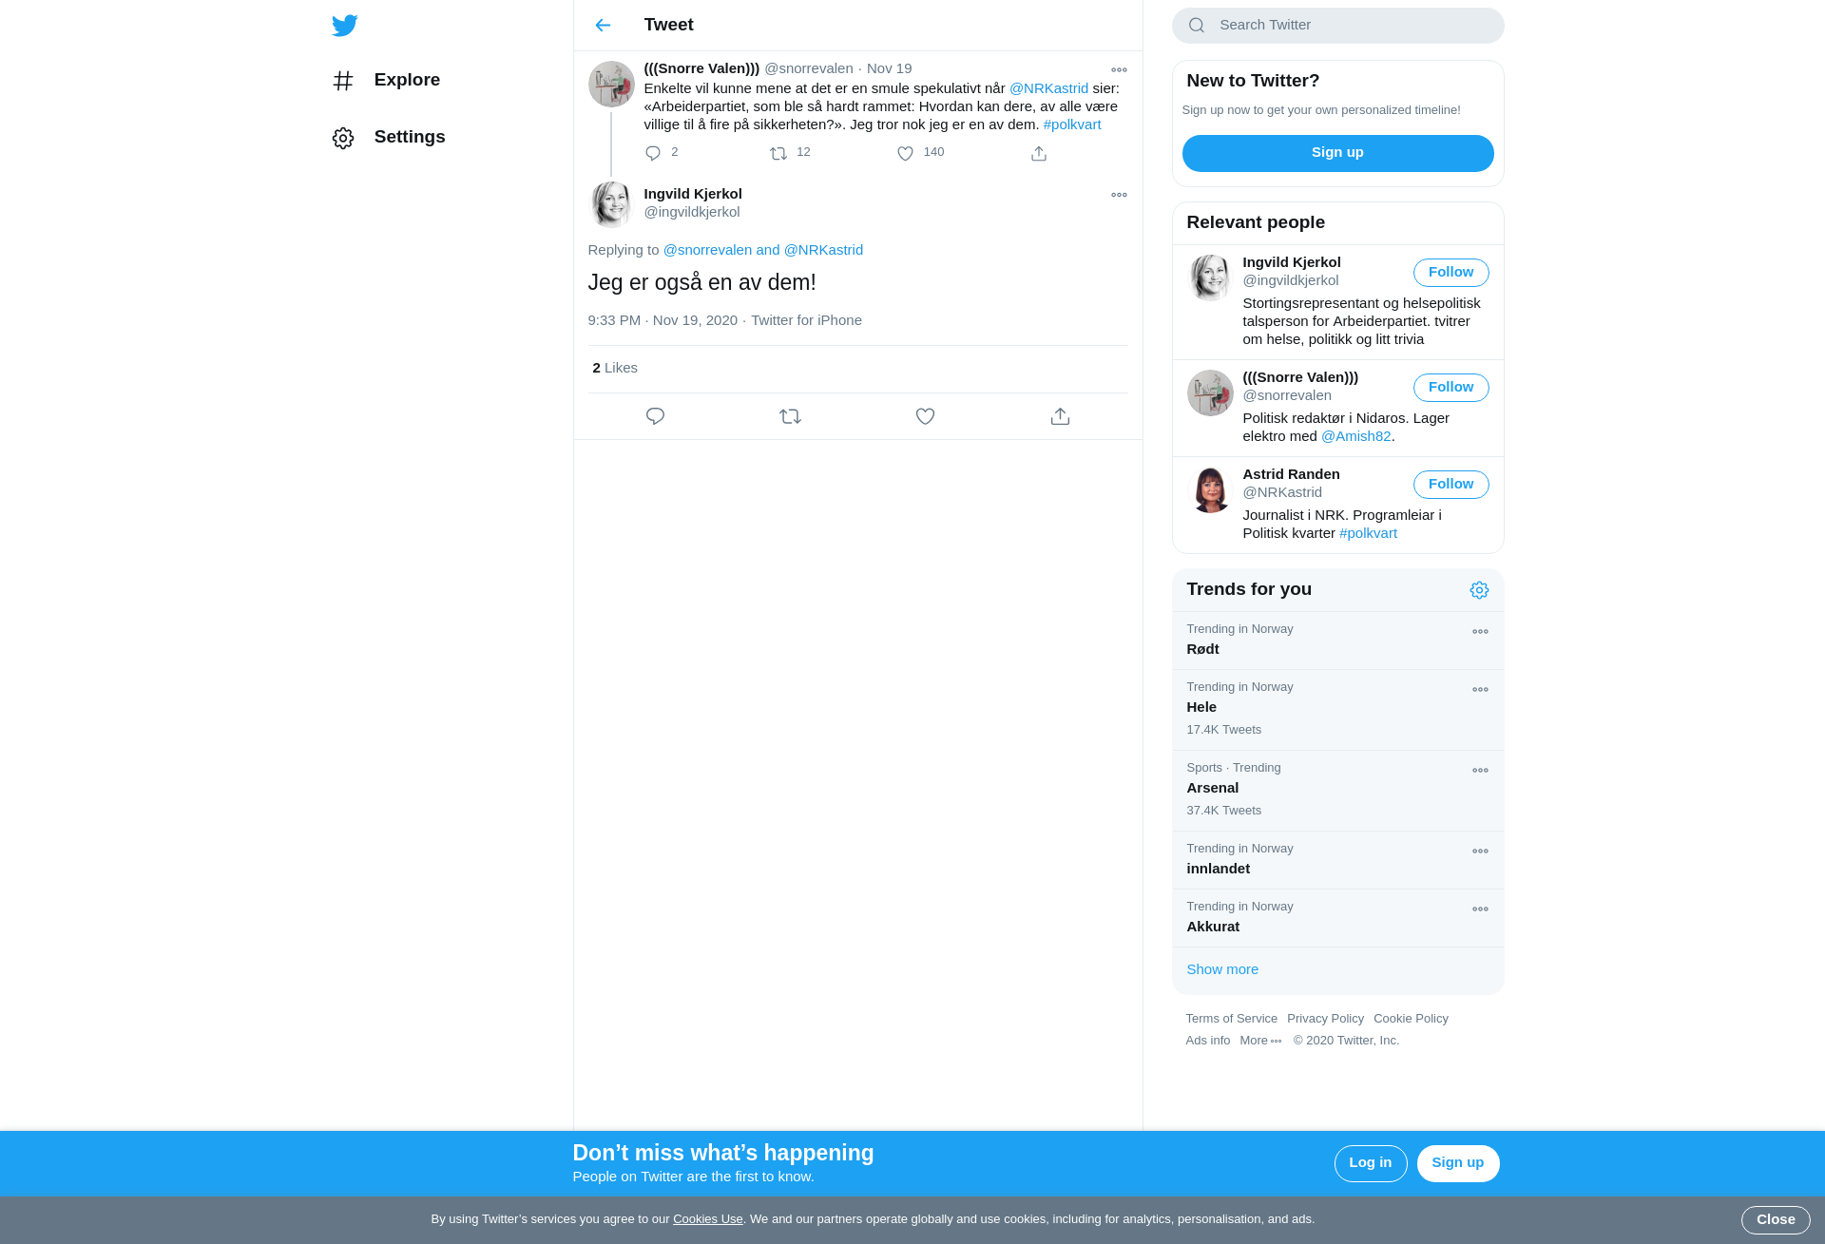This screenshot has width=1825, height=1244.
Task: Click the Twitter bird logo
Action: [x=345, y=26]
